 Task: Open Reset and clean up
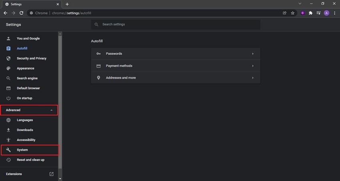point(30,160)
